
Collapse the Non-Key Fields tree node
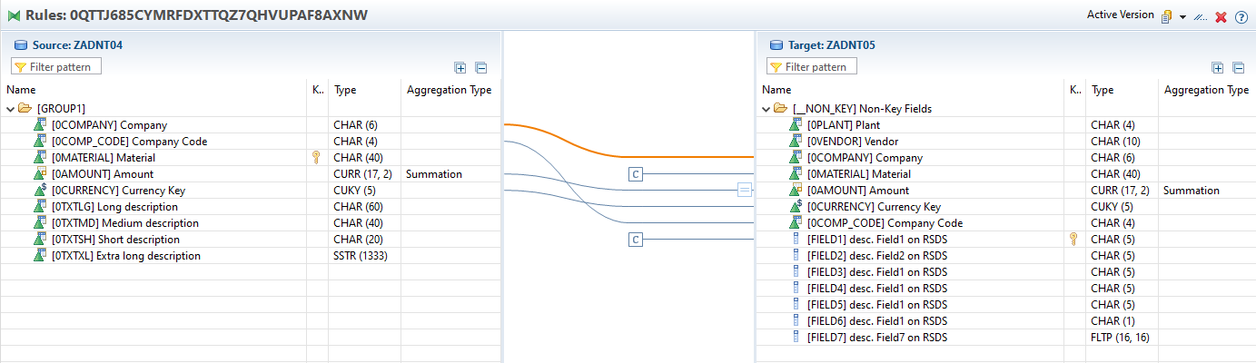coord(766,109)
